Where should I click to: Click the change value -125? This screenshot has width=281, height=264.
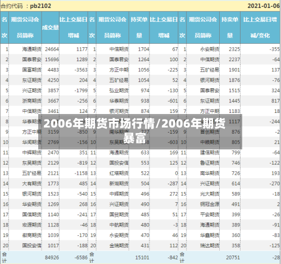click(275, 245)
